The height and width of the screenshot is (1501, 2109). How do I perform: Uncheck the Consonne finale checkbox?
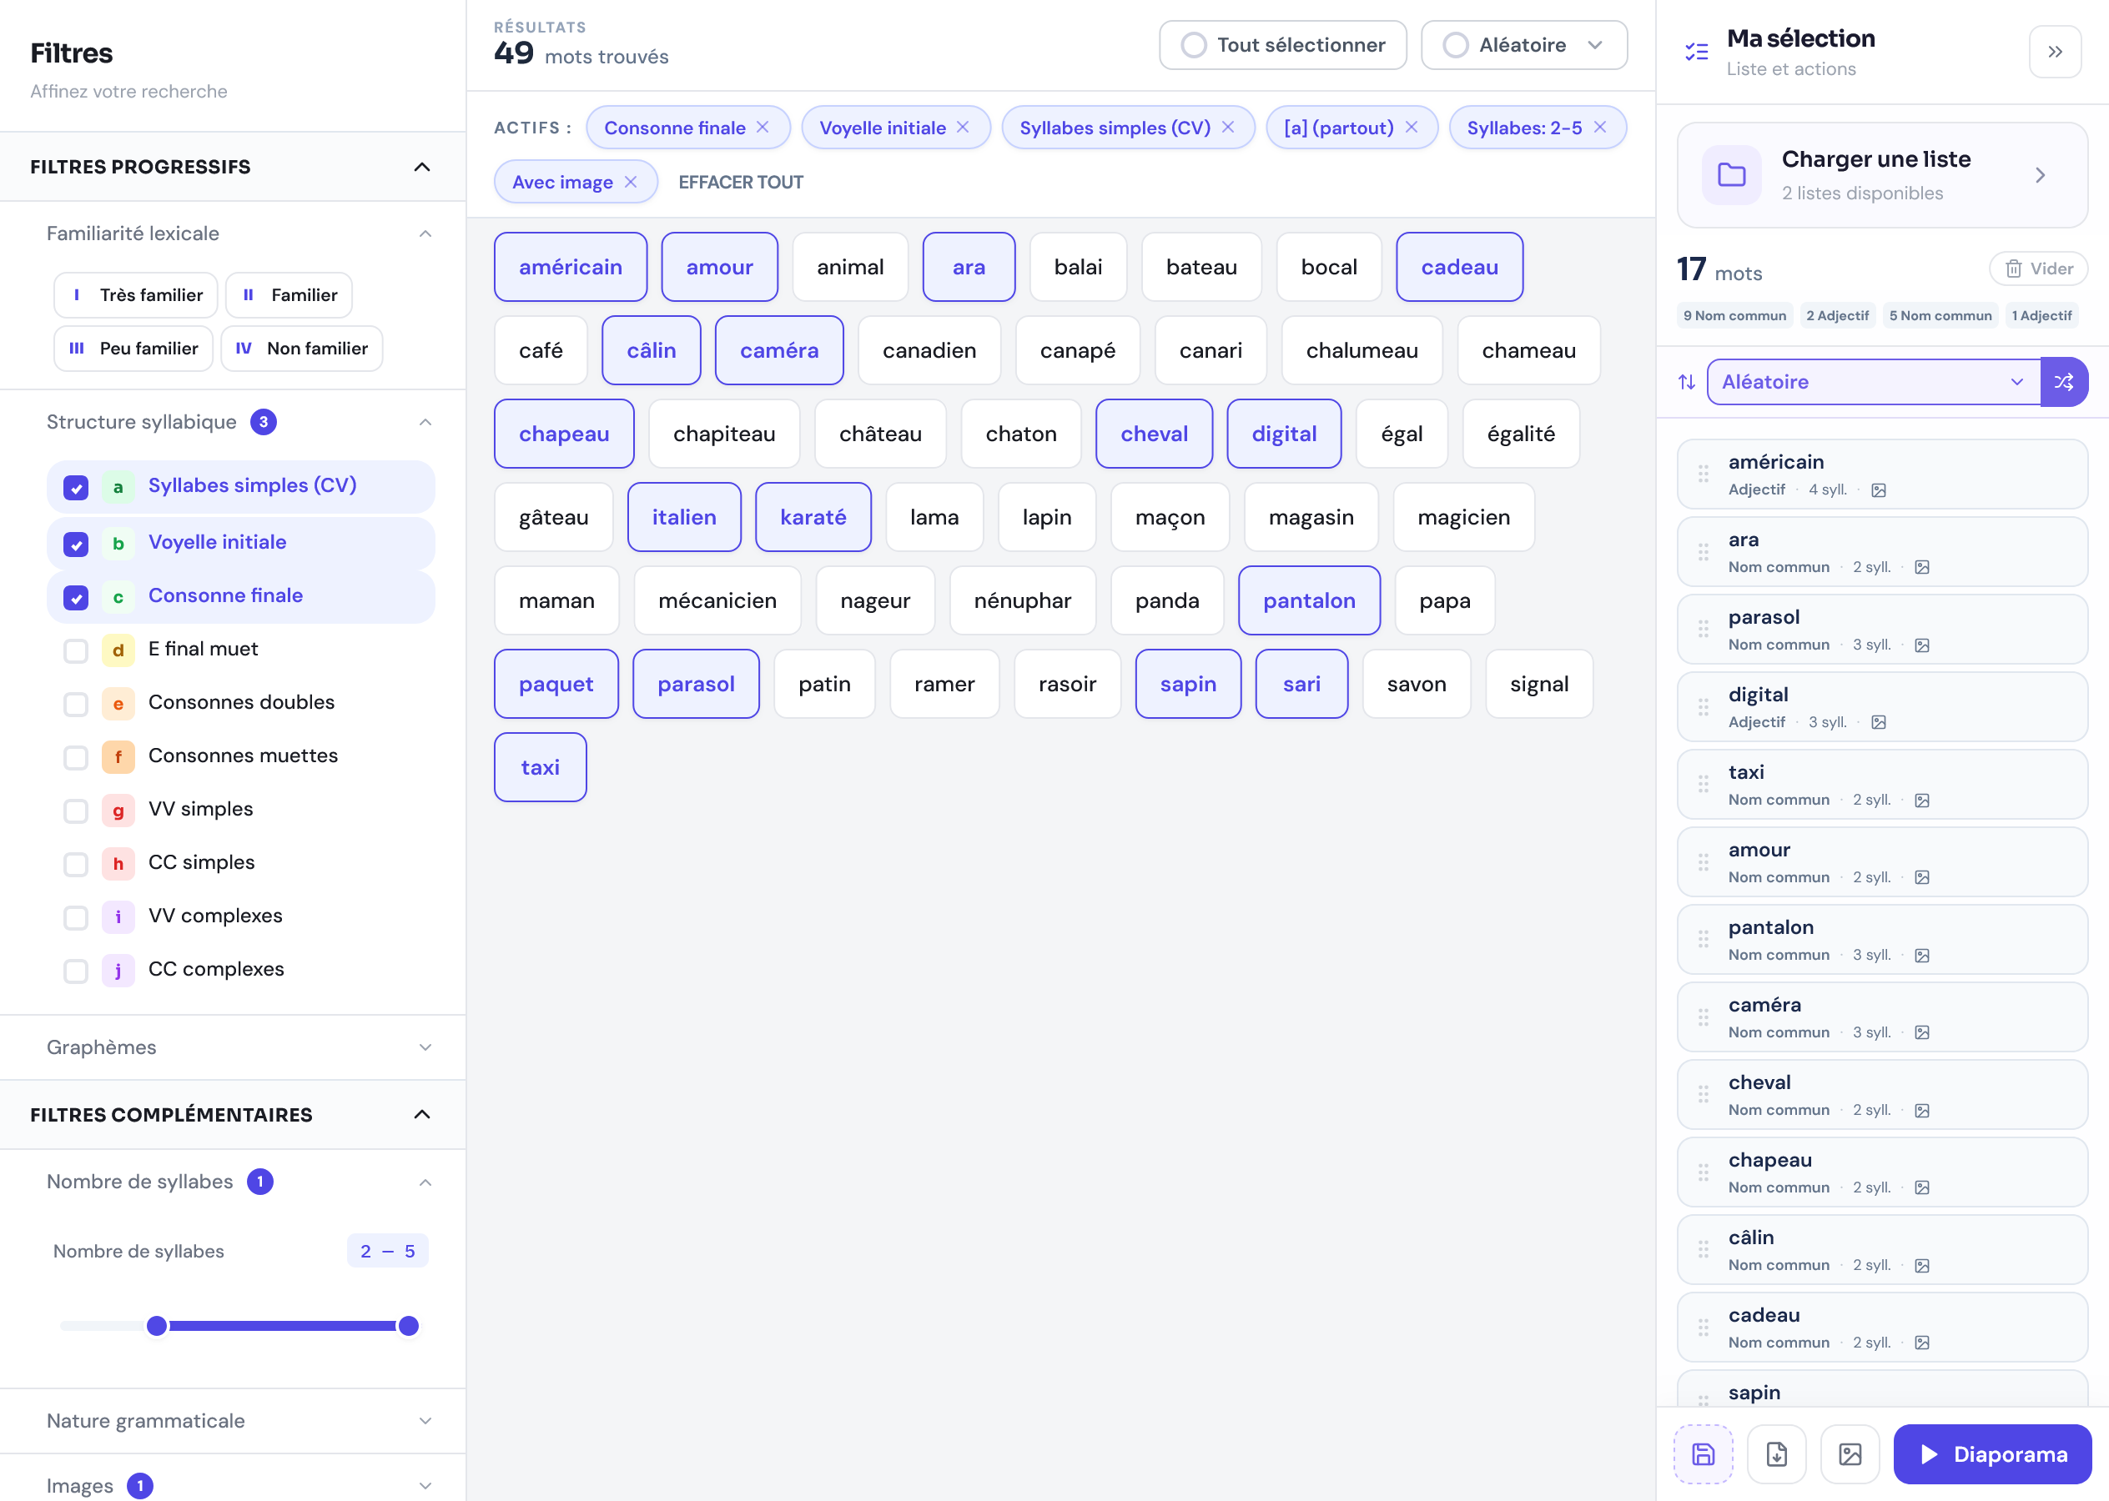click(76, 597)
